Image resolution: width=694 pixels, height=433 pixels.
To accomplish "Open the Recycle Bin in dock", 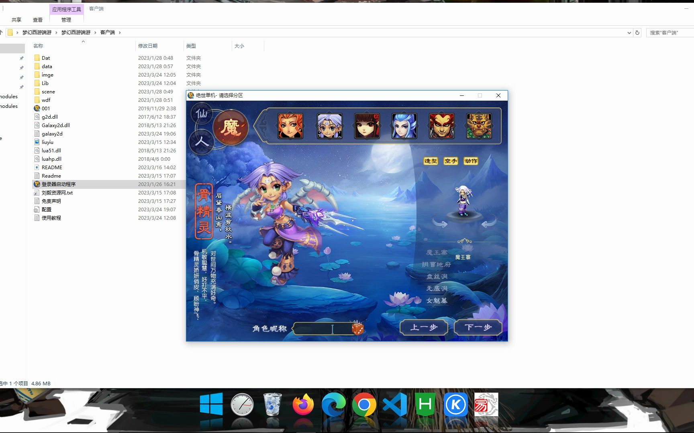I will pyautogui.click(x=272, y=405).
